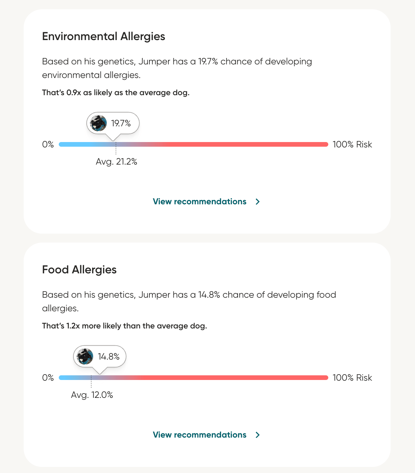
Task: Click the 1.2x more likely comparison text
Action: pos(124,326)
